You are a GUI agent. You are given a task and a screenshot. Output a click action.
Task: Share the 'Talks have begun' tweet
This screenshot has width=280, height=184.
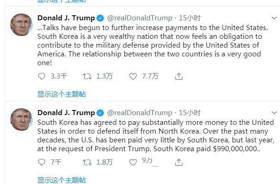pos(179,76)
